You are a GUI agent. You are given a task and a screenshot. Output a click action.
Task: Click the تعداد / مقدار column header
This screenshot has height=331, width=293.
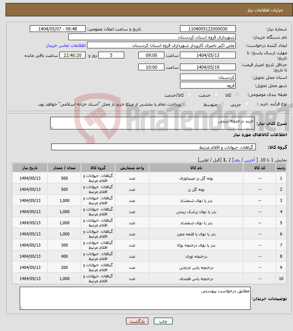click(x=64, y=168)
